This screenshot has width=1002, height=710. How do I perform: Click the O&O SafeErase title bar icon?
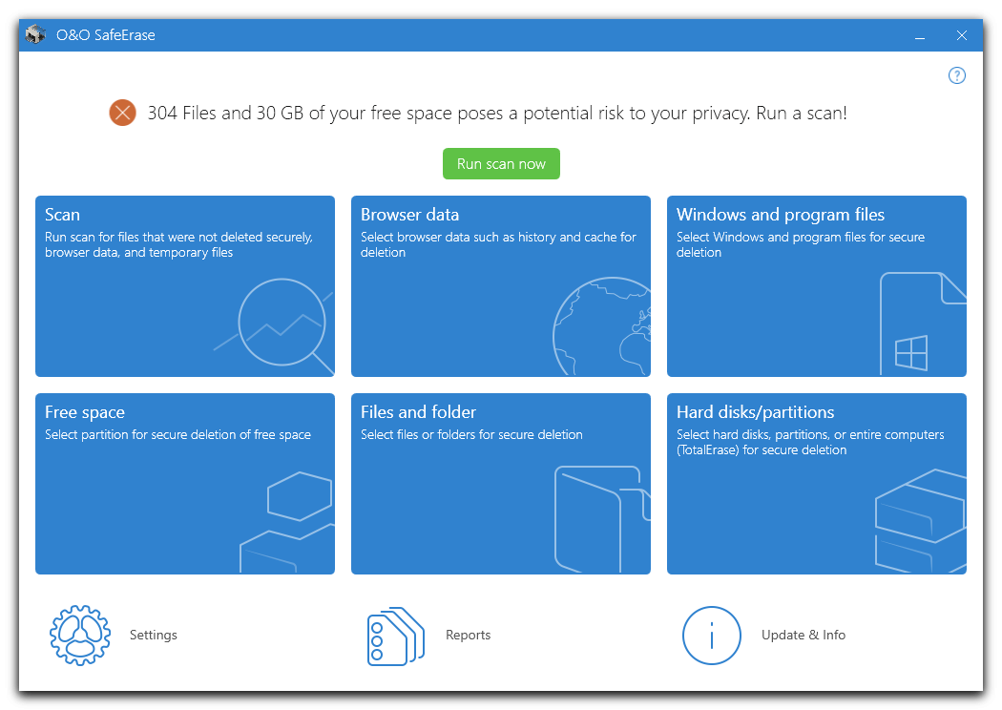point(36,35)
